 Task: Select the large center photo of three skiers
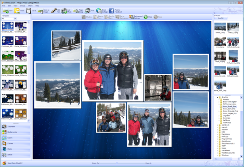pos(113,71)
